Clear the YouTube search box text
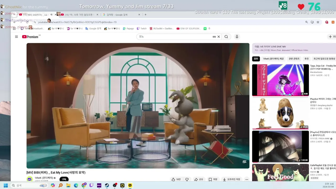 (x=218, y=37)
